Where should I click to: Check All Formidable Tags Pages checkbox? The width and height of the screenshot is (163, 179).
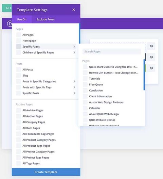[18, 134]
